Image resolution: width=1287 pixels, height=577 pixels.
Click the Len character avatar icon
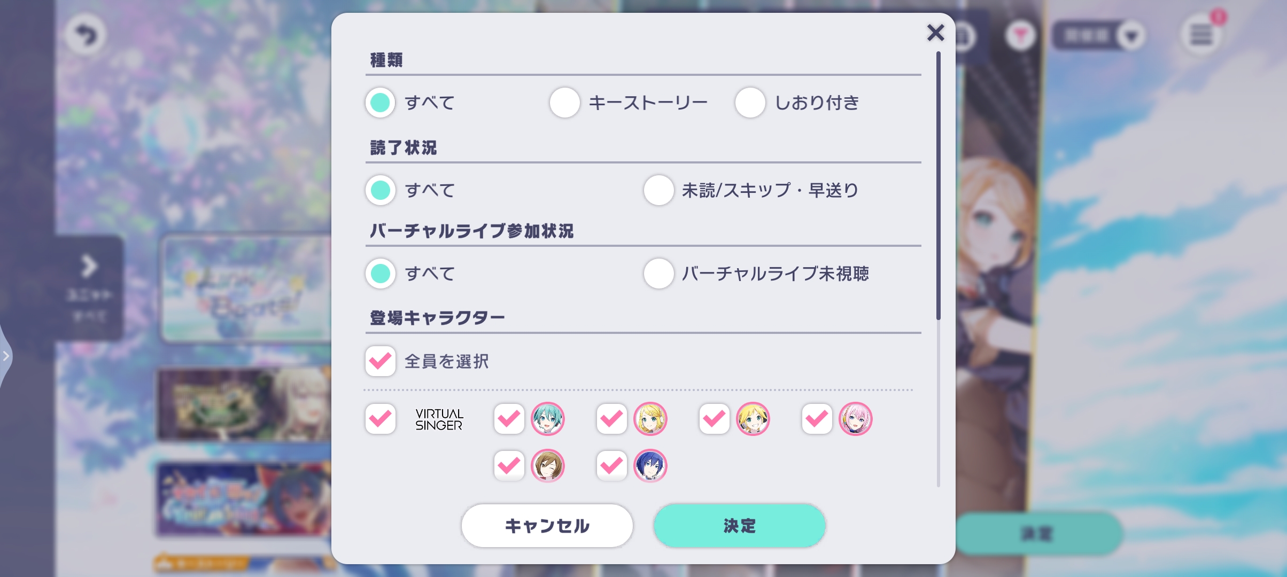pyautogui.click(x=753, y=419)
